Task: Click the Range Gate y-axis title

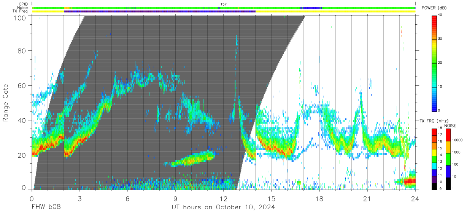Action: 6,103
